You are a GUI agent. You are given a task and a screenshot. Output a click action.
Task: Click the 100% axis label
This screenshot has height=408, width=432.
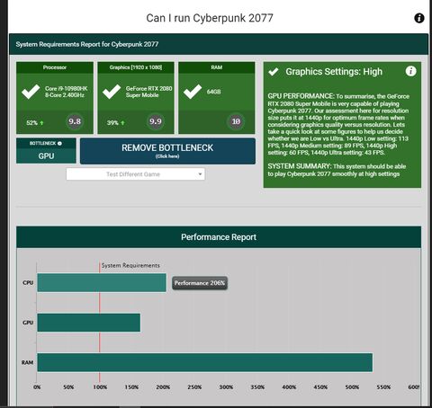(x=100, y=387)
